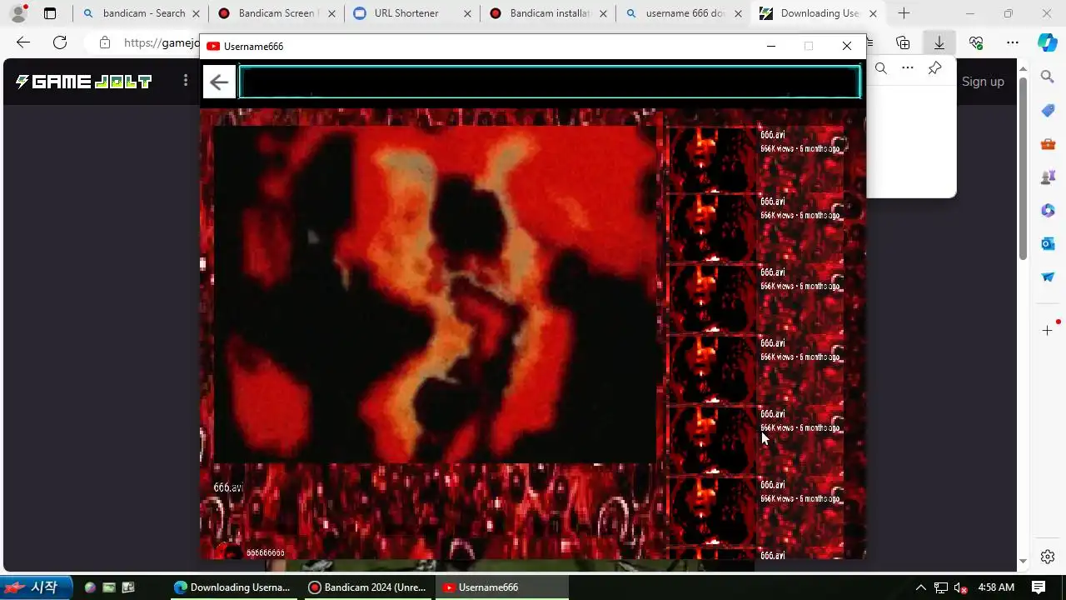Image resolution: width=1066 pixels, height=600 pixels.
Task: Open the notification center icon
Action: click(1039, 587)
